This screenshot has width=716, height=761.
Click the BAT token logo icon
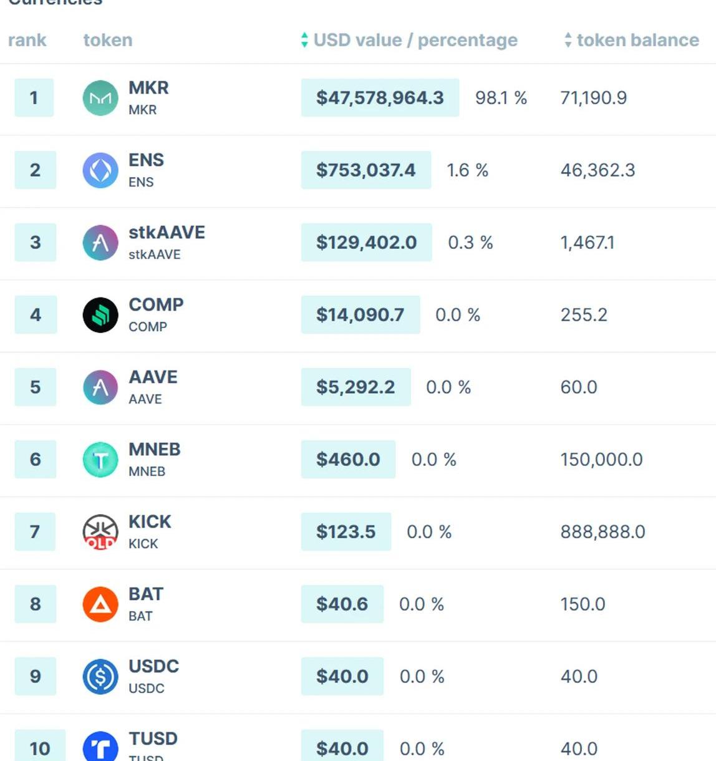tap(100, 604)
